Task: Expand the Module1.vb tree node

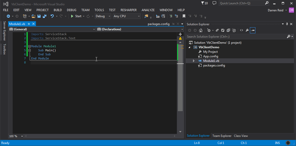Action: pos(194,61)
